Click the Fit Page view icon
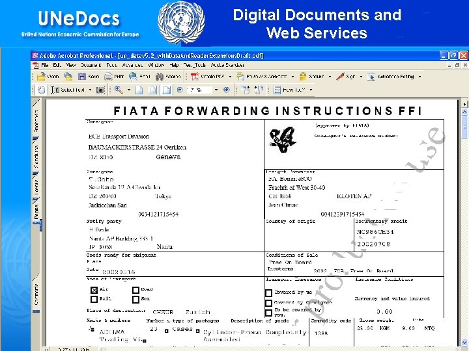This screenshot has width=469, height=351. [153, 90]
